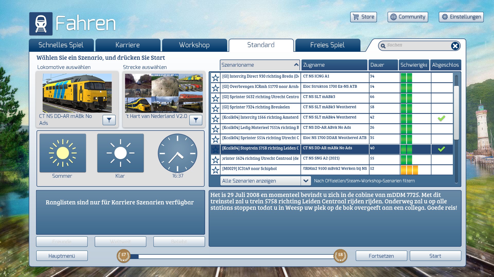Image resolution: width=494 pixels, height=277 pixels.
Task: Open the Freies Spiel tab
Action: 327,45
